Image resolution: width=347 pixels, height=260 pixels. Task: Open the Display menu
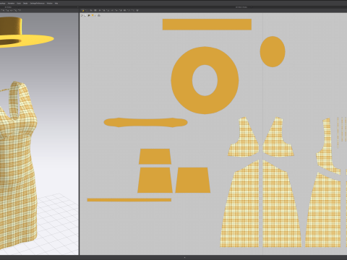coord(25,4)
